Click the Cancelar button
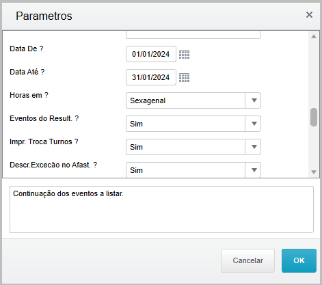The height and width of the screenshot is (285, 322). (x=247, y=260)
